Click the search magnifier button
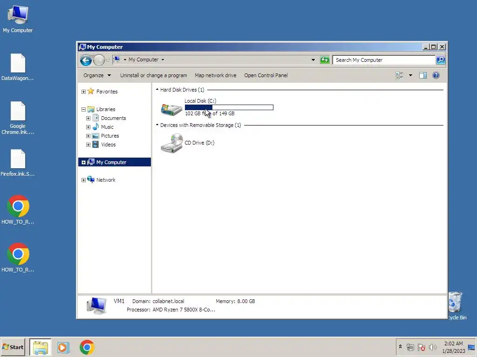Viewport: 477px width, 357px height. (x=441, y=60)
